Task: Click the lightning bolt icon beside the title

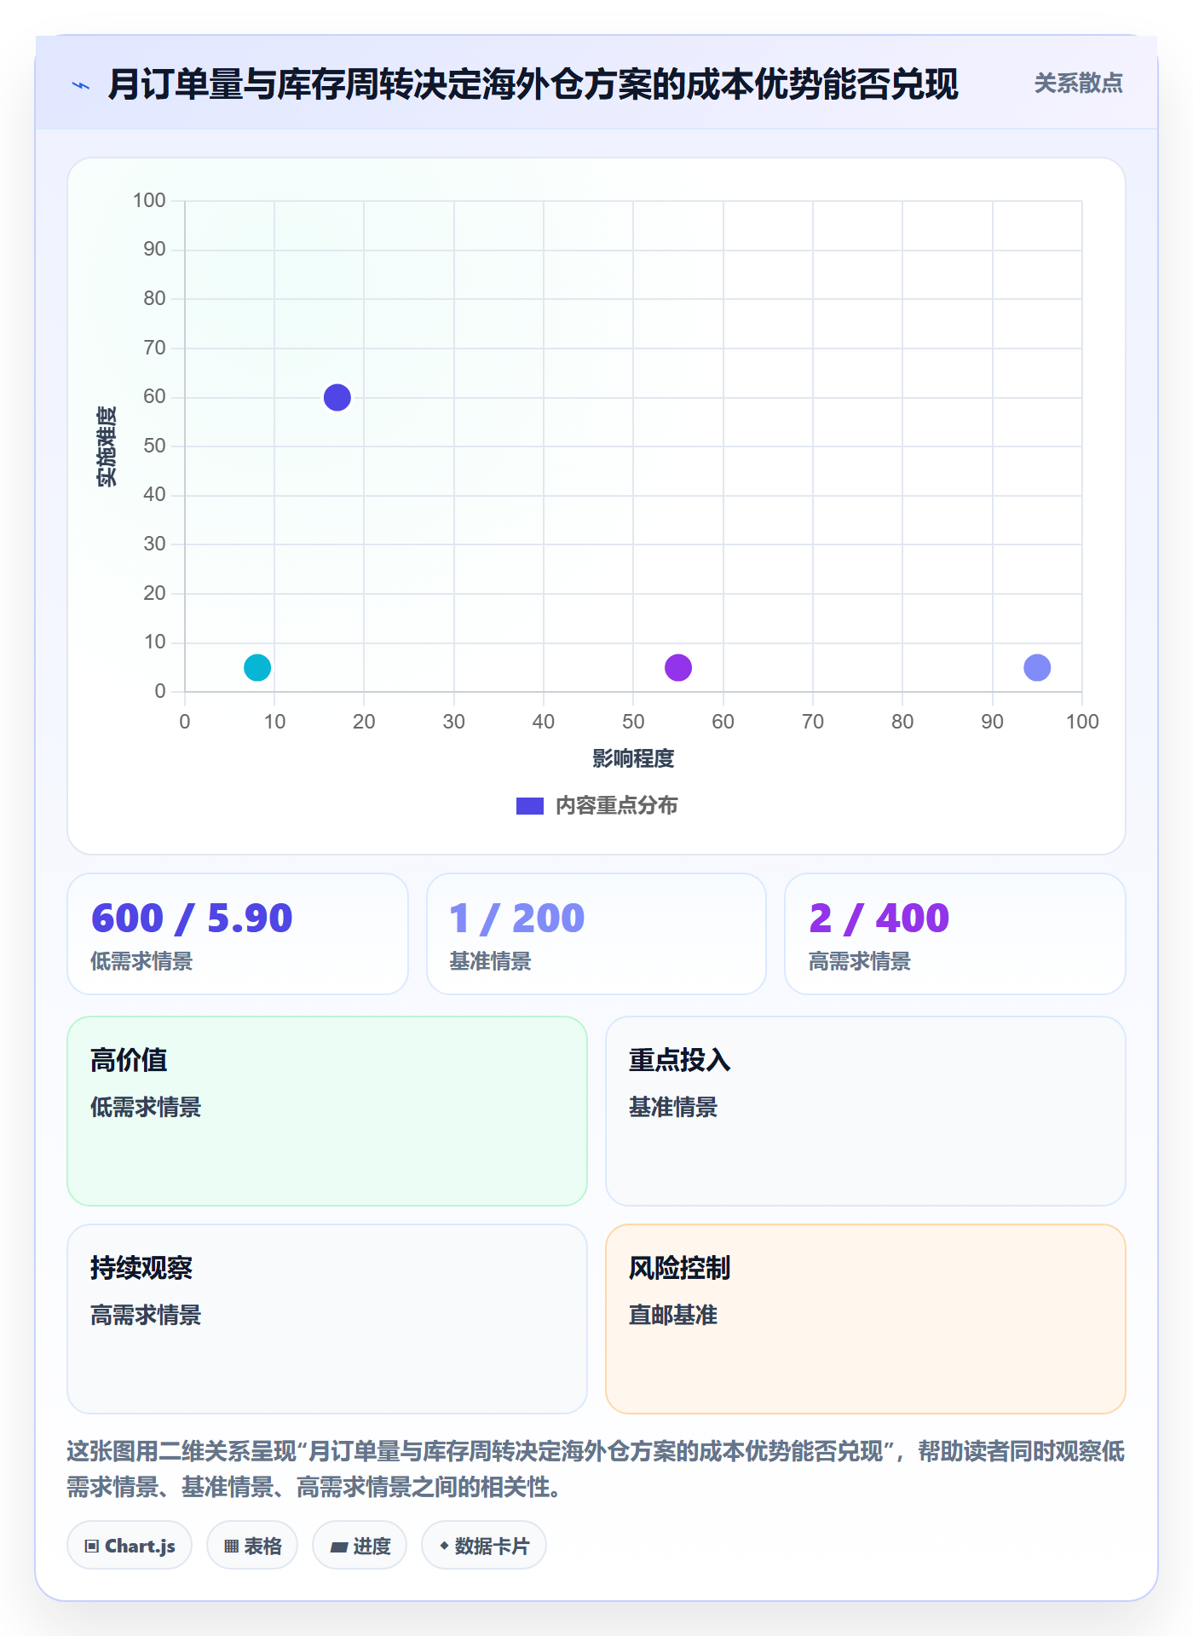Action: click(x=81, y=85)
